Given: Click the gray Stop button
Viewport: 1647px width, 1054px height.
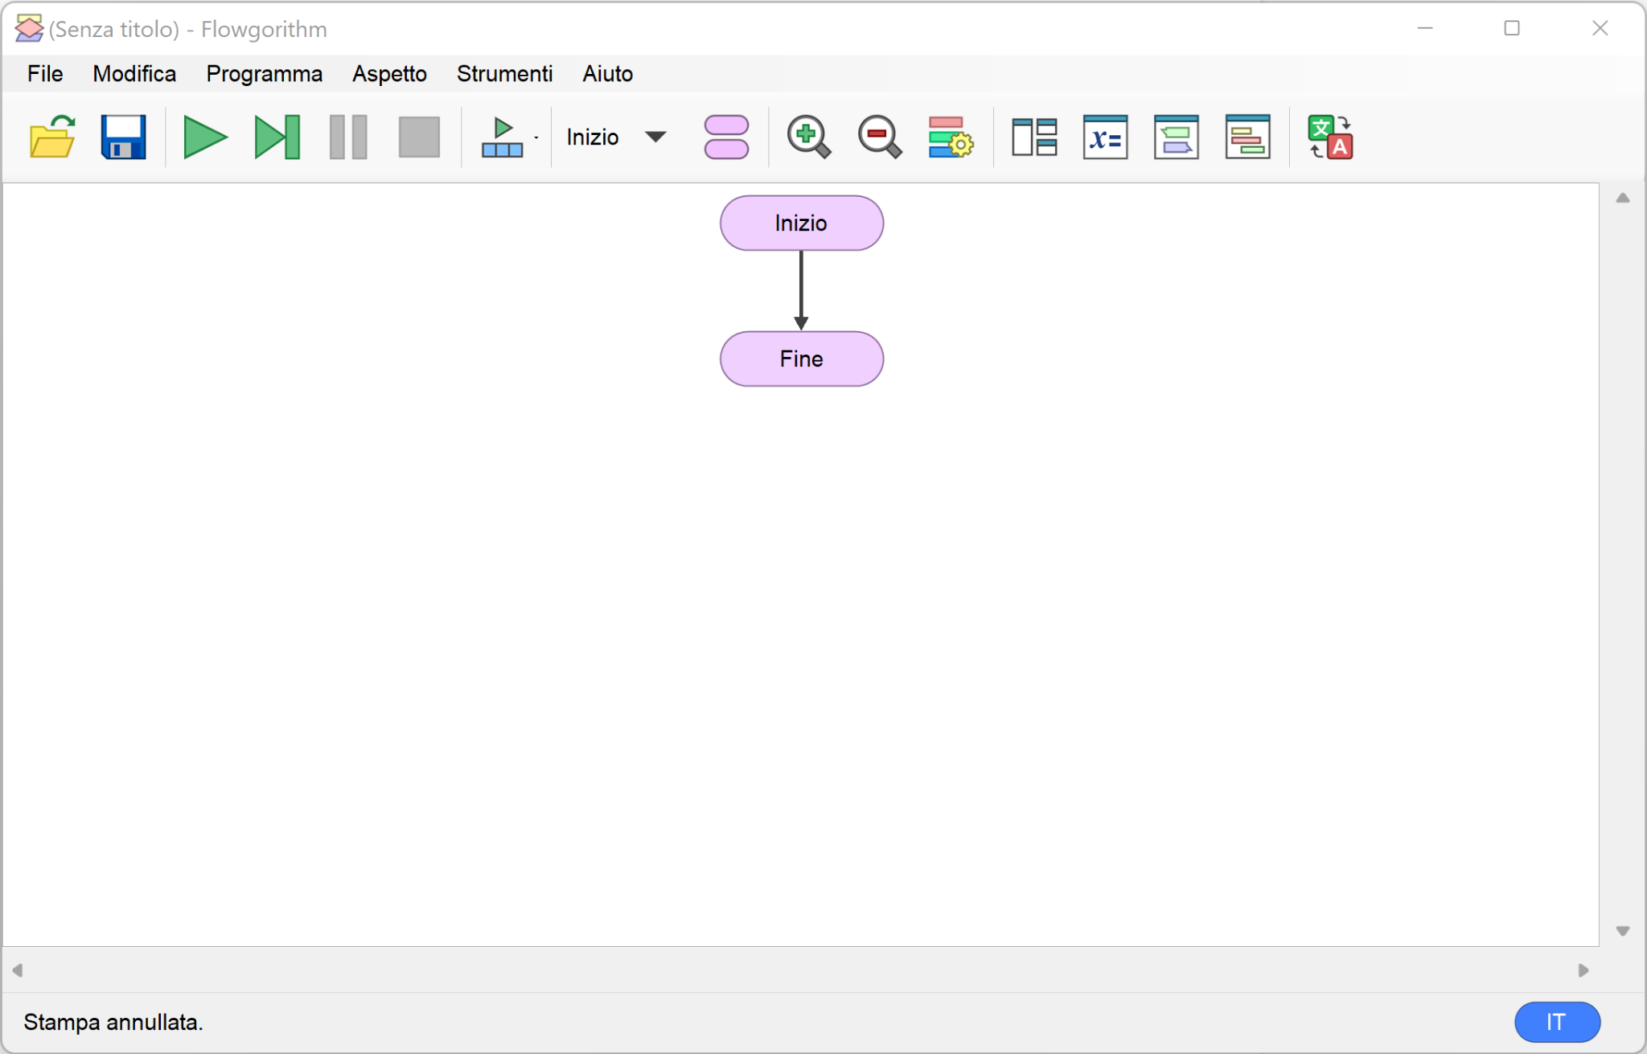Looking at the screenshot, I should 419,137.
